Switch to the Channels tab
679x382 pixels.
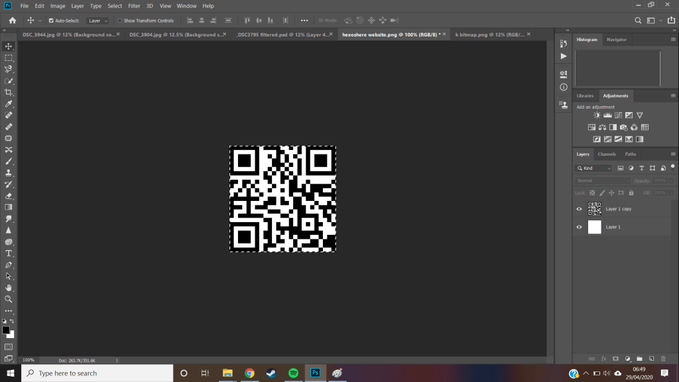(607, 154)
